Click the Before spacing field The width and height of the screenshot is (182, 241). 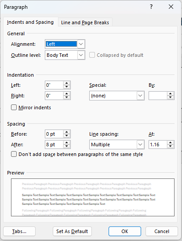click(x=54, y=134)
